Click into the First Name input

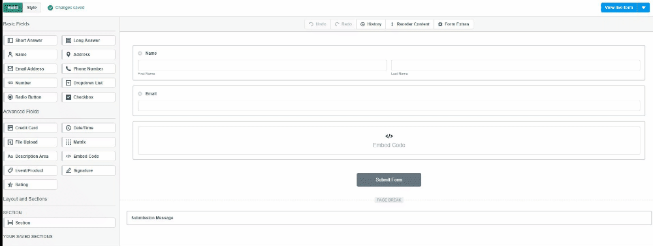pyautogui.click(x=263, y=65)
